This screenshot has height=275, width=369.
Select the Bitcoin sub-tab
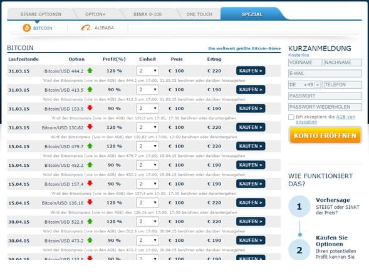[38, 28]
